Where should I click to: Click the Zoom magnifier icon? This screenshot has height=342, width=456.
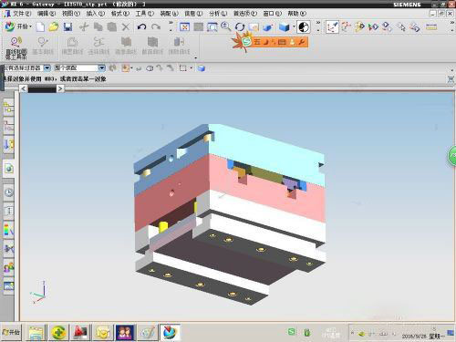tap(225, 27)
